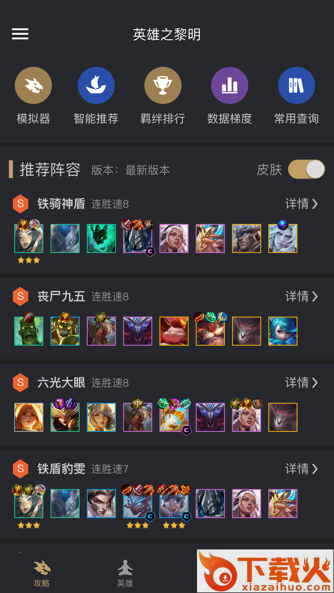Open the hamburger menu

(x=20, y=34)
